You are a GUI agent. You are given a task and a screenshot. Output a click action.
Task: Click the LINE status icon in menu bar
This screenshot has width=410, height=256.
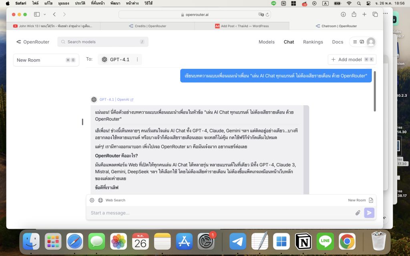pyautogui.click(x=273, y=3)
